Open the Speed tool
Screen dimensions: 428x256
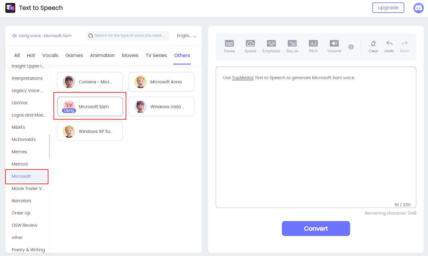250,46
